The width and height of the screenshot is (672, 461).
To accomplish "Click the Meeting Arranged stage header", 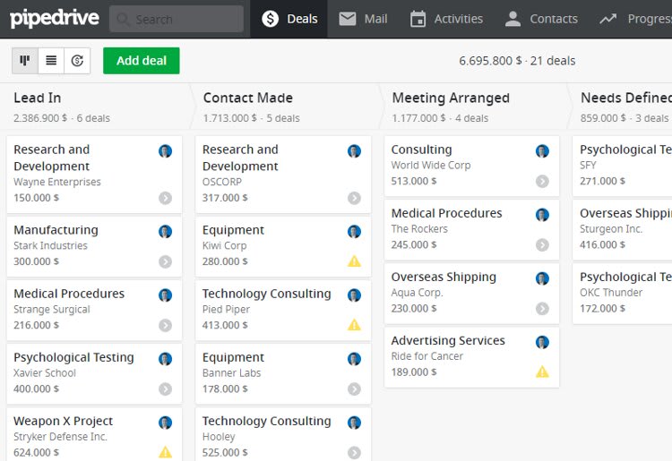I will [474, 107].
